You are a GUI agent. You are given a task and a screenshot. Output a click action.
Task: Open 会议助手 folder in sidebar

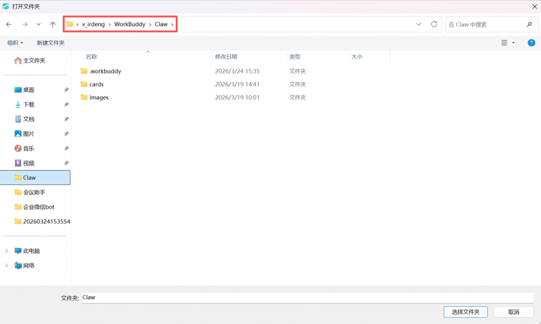pyautogui.click(x=34, y=192)
